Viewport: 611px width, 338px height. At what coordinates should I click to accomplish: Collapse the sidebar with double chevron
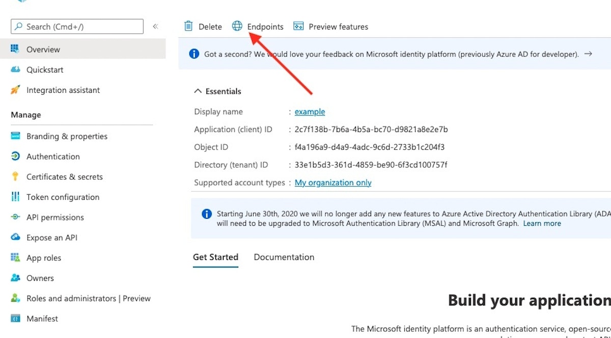point(155,27)
